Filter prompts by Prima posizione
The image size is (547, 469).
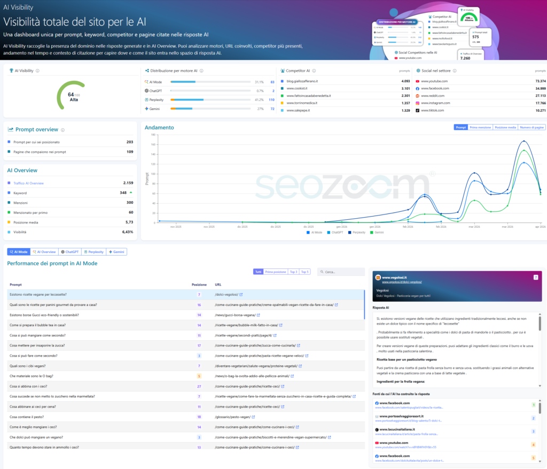point(275,272)
